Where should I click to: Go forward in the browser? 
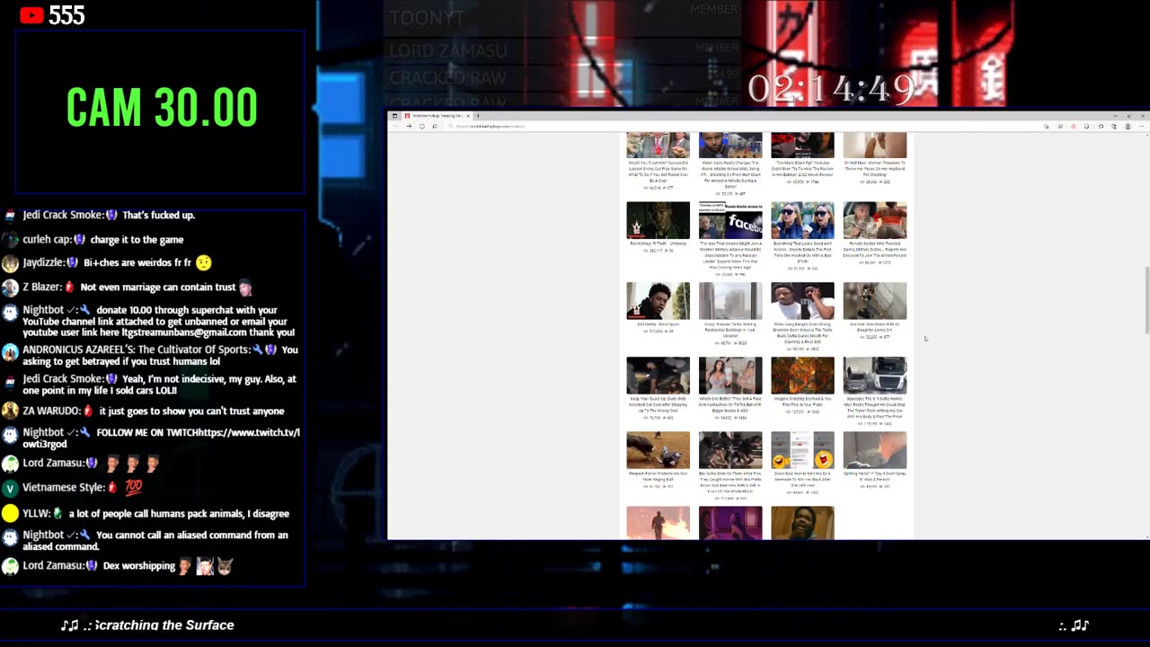tap(409, 126)
